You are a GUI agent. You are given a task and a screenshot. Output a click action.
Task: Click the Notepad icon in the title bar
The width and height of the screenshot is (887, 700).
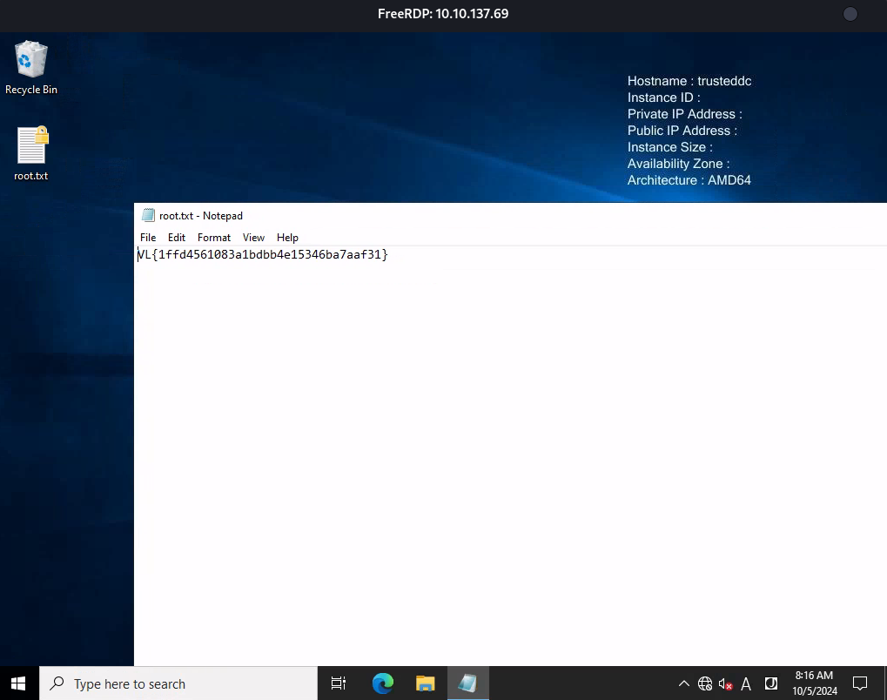pos(148,216)
